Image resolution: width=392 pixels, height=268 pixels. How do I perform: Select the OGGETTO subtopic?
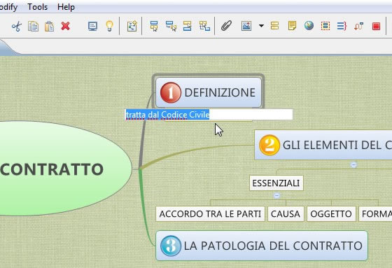click(331, 214)
